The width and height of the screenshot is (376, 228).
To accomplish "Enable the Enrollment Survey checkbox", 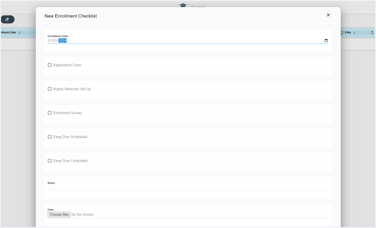I will (50, 113).
